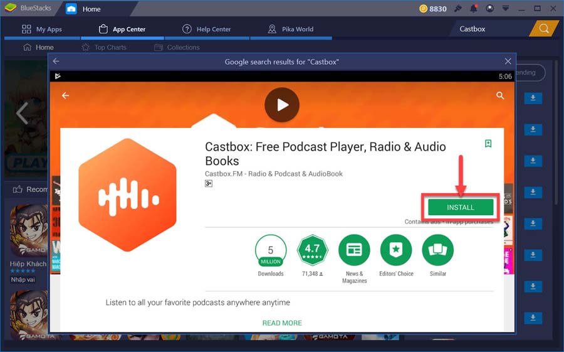Screen dimensions: 564x352
Task: Go back using search results dialog arrow
Action: tap(56, 61)
